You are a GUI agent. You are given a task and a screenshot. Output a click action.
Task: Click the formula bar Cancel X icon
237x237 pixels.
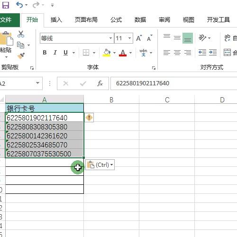66,83
